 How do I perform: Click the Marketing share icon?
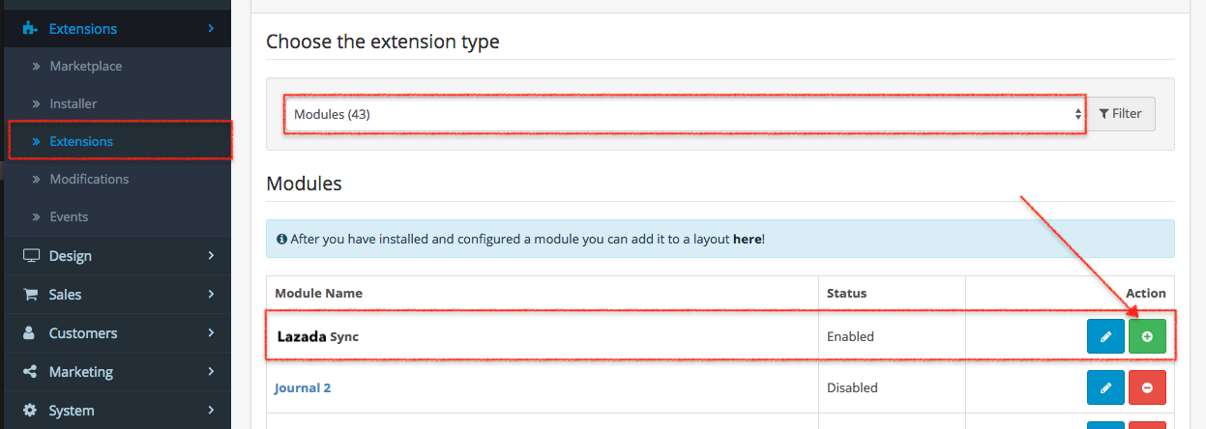tap(30, 372)
